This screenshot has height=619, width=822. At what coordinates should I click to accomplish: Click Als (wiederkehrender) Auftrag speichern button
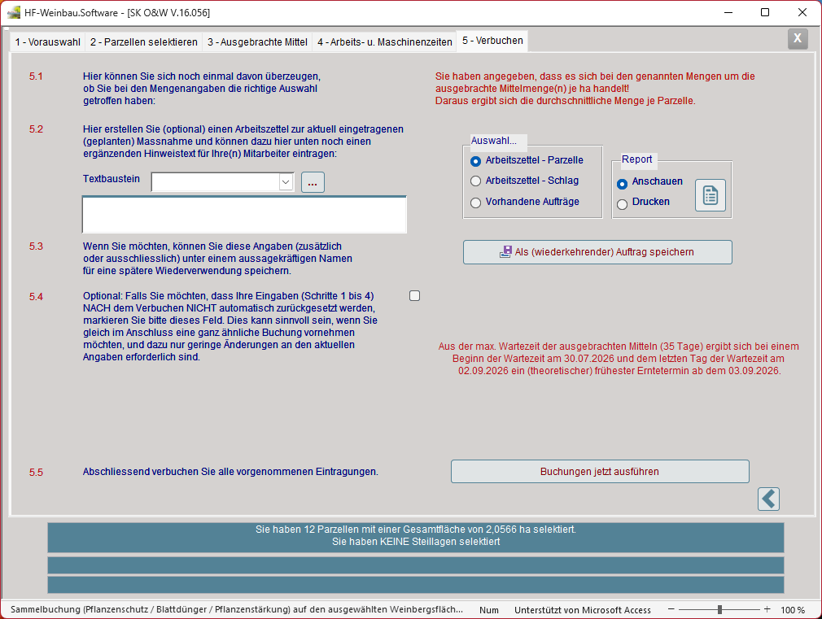tap(597, 252)
